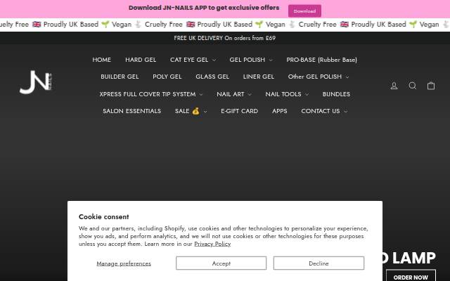Select HARD GEL in navigation

coord(141,60)
